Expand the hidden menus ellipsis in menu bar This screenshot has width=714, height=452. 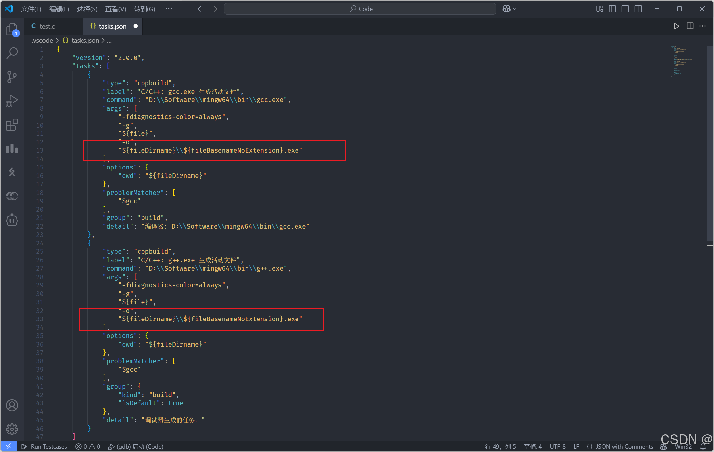[169, 9]
